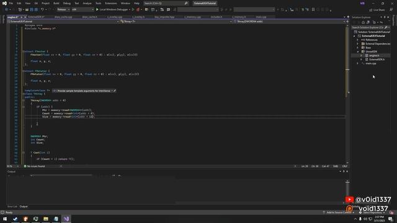Screen dimensions: 397x223
Task: Open the Project menu
Action: (x=45, y=3)
